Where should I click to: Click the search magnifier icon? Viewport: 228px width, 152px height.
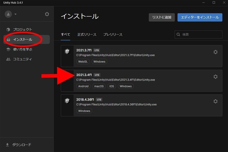(x=178, y=34)
